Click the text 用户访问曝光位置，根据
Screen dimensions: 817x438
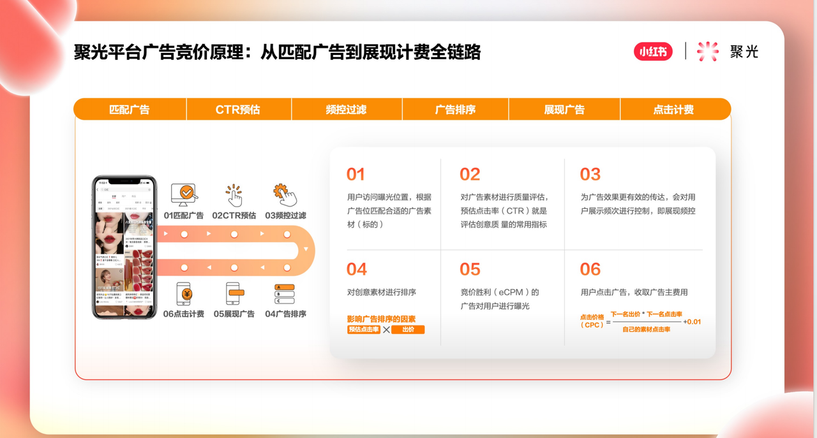pos(389,197)
